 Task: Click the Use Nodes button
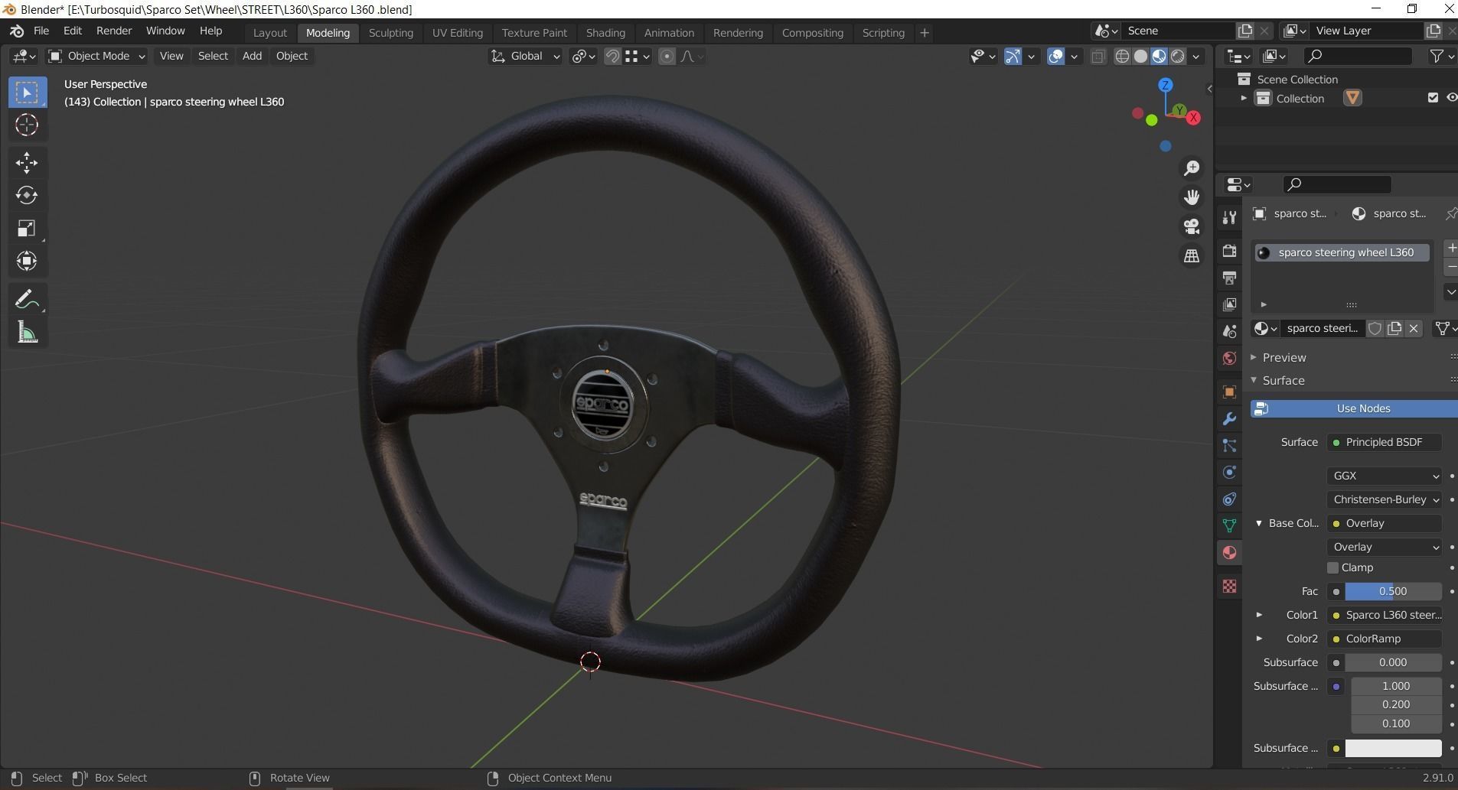tap(1354, 408)
